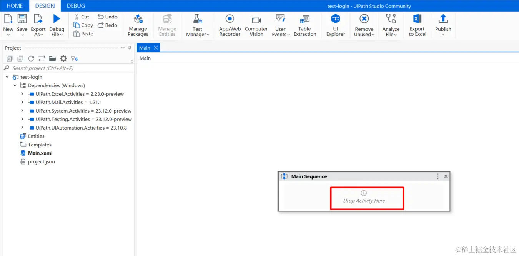
Task: Open Manage Packages
Action: [x=138, y=25]
